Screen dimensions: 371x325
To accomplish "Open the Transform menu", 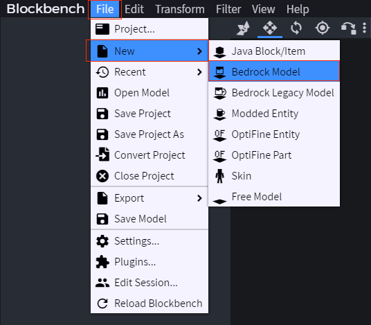I will point(180,10).
